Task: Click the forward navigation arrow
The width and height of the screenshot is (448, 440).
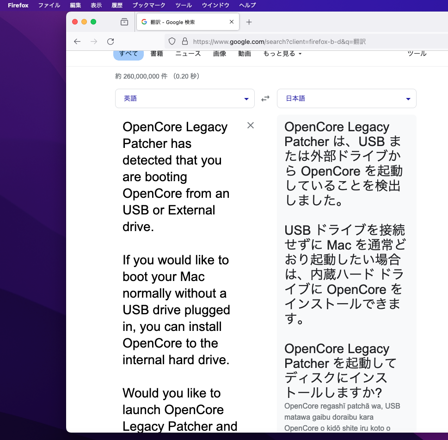Action: click(94, 42)
